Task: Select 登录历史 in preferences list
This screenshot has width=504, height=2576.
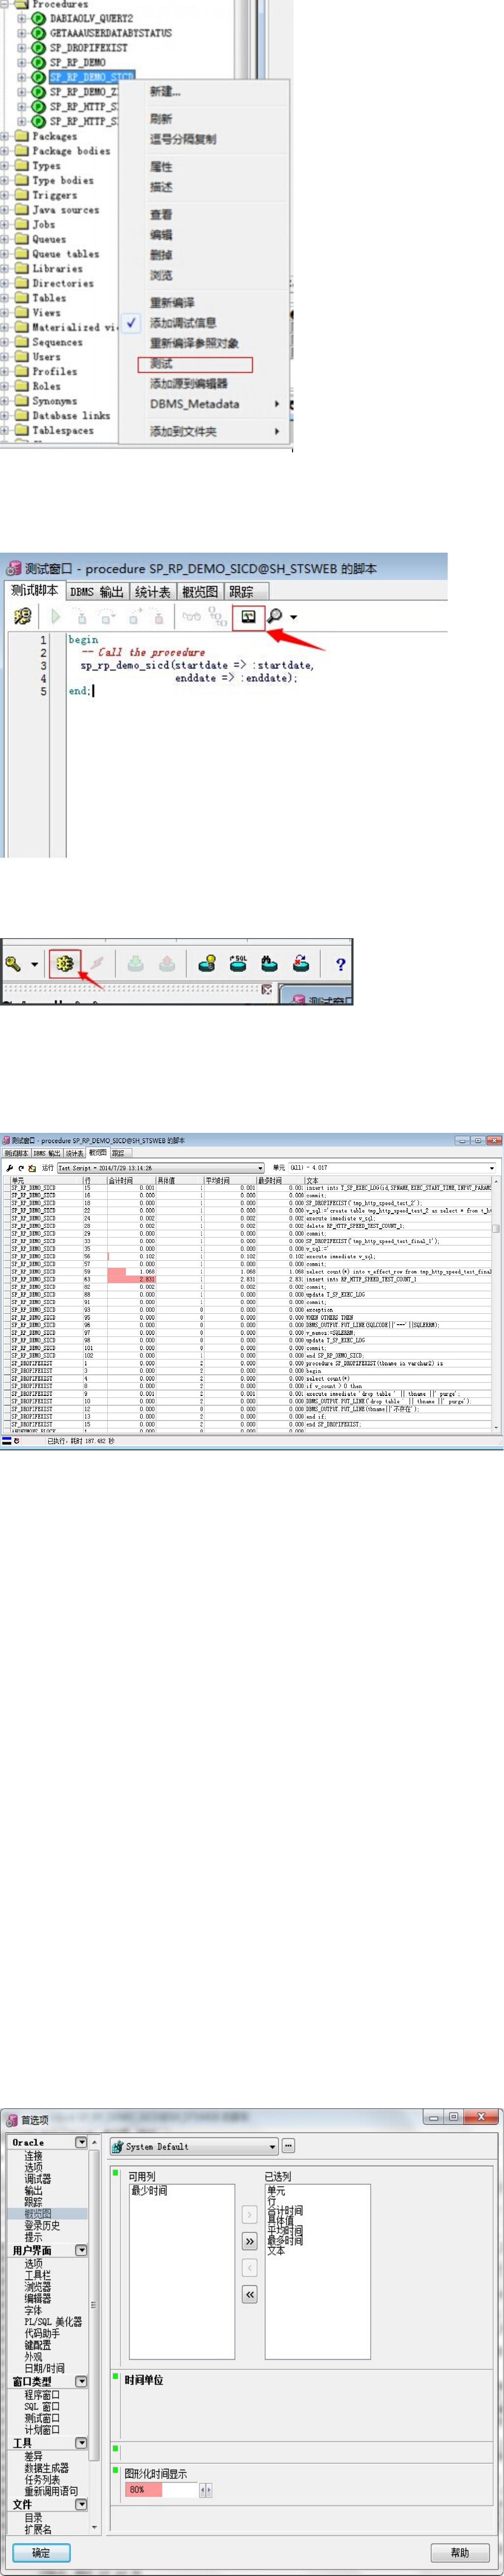Action: (42, 2226)
